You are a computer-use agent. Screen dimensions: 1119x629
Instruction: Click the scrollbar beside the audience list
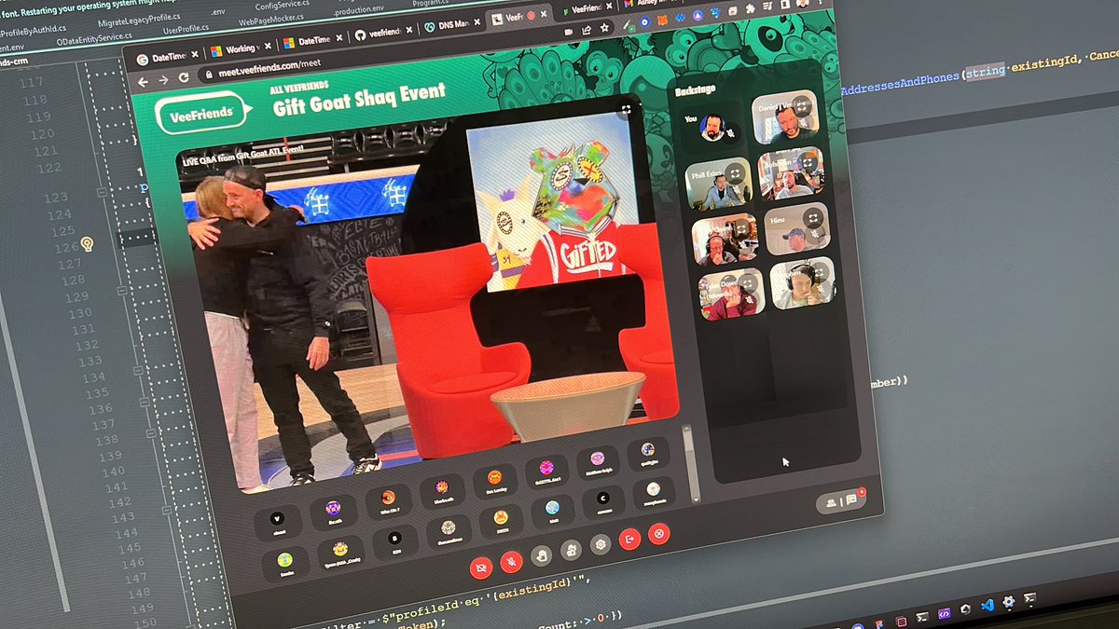pos(691,464)
